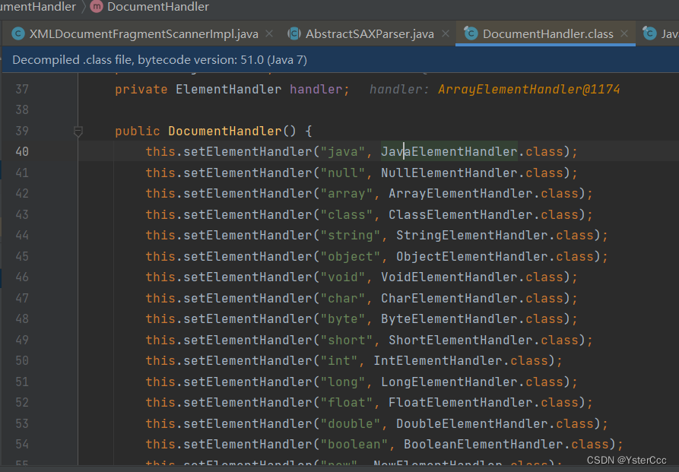Select the DocumentHandler.class tab

coord(547,33)
